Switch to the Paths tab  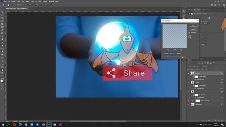[202, 59]
